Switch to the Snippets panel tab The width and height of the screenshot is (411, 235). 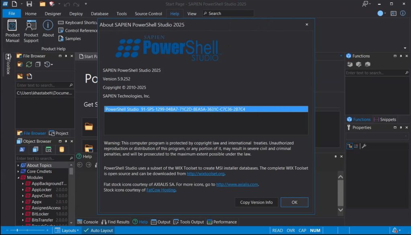[385, 120]
